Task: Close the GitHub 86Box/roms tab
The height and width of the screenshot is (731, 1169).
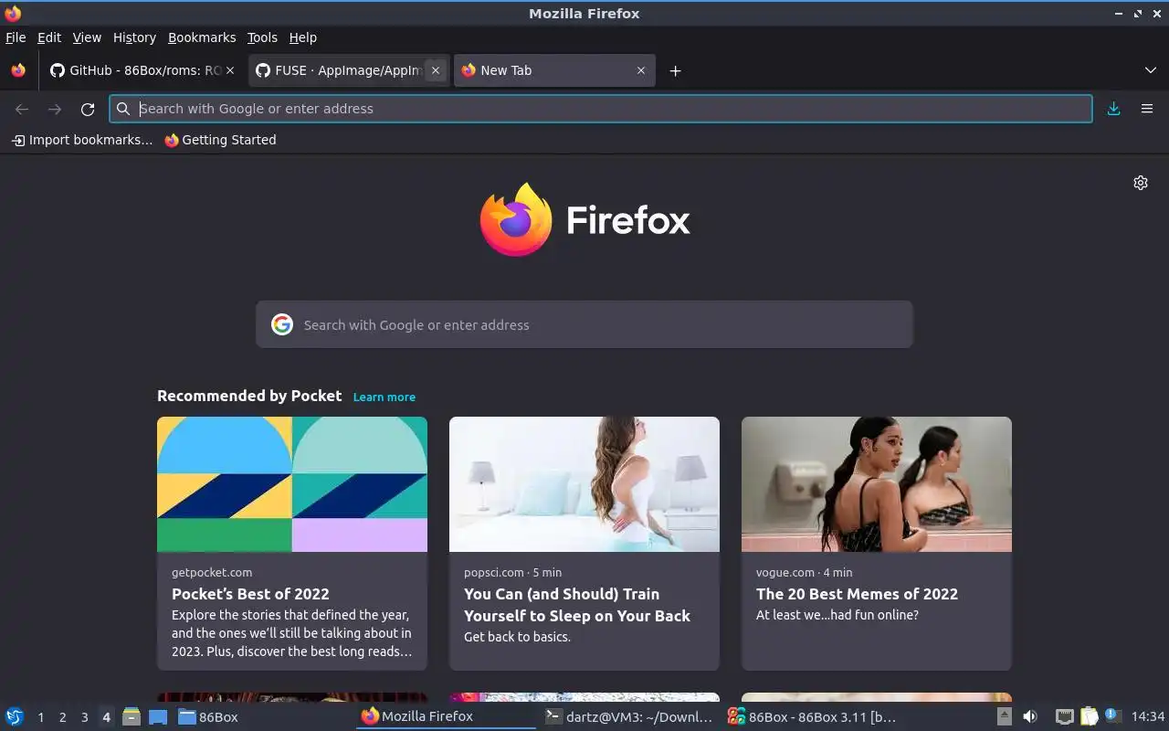Action: coord(230,70)
